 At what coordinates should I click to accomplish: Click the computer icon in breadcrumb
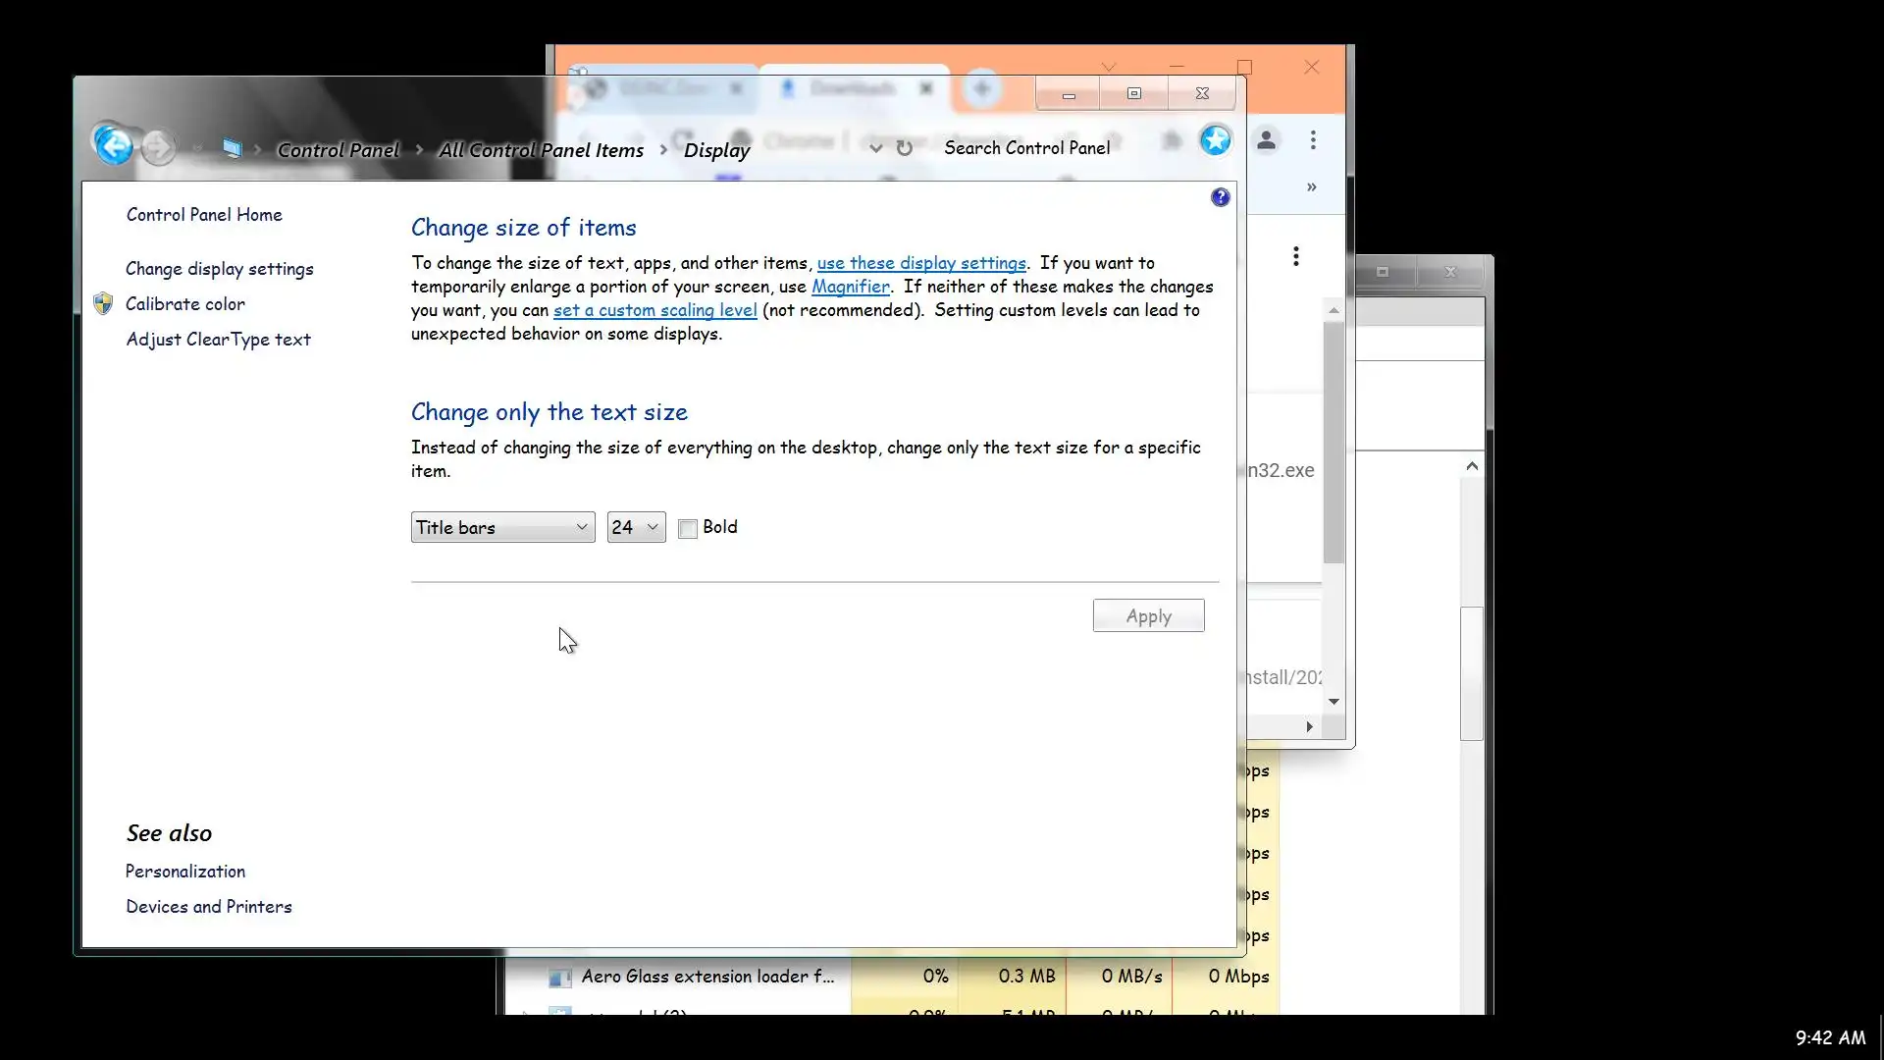click(x=232, y=148)
